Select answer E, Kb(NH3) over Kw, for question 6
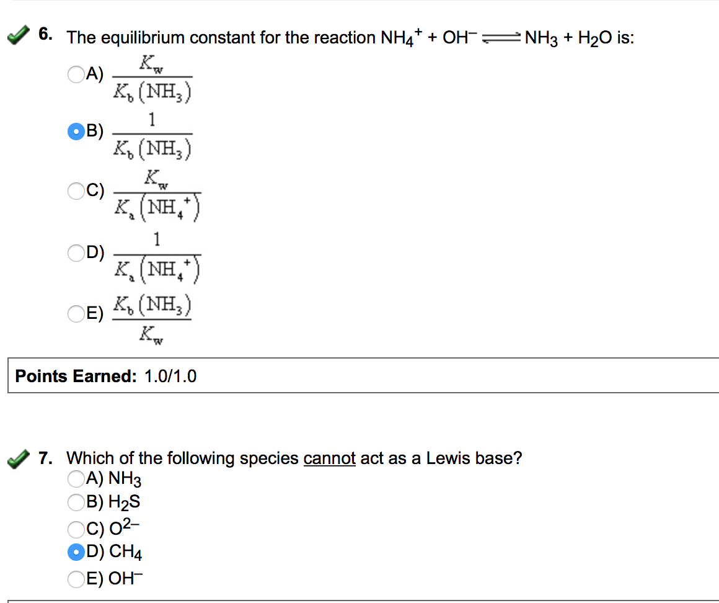The height and width of the screenshot is (603, 719). point(76,314)
